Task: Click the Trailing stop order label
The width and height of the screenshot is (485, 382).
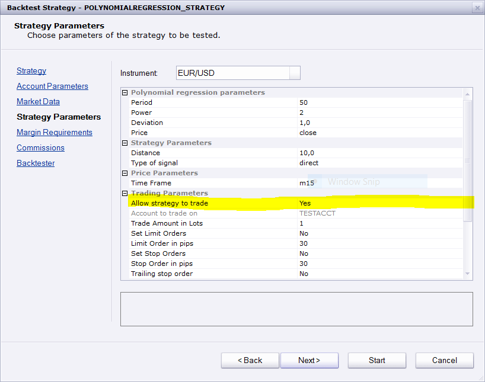Action: point(162,274)
